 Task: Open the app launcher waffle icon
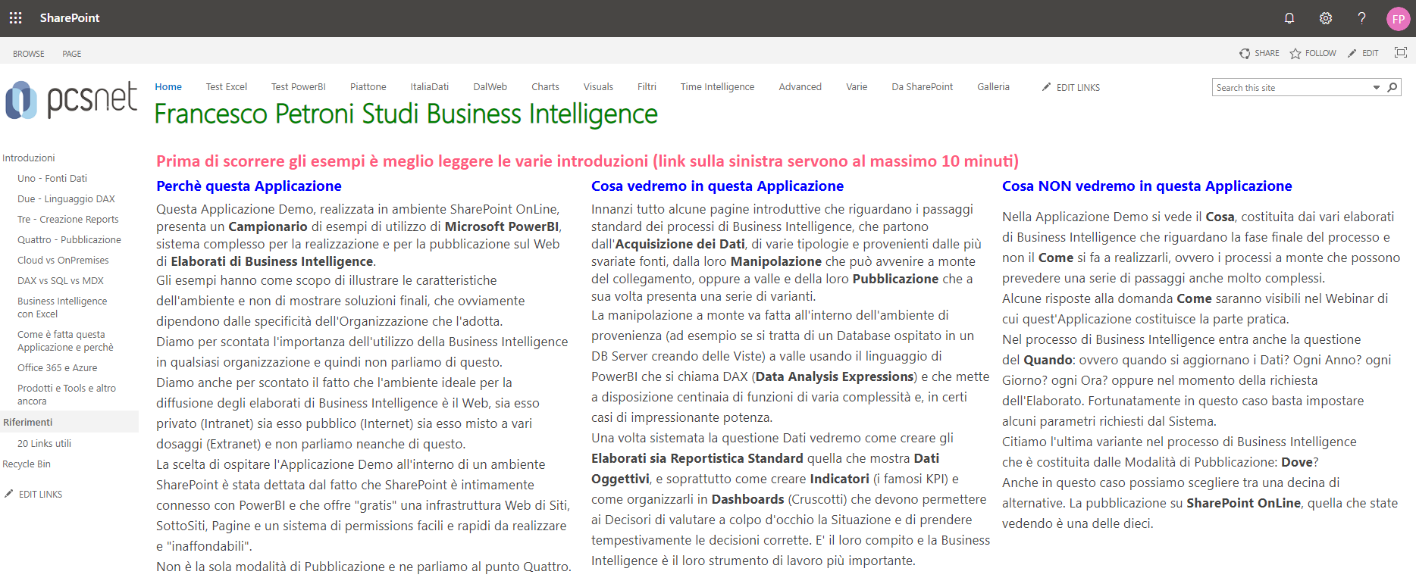[15, 17]
